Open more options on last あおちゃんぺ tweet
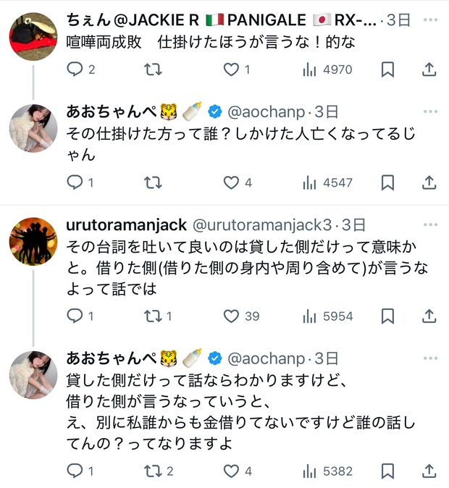This screenshot has height=488, width=449. [430, 358]
